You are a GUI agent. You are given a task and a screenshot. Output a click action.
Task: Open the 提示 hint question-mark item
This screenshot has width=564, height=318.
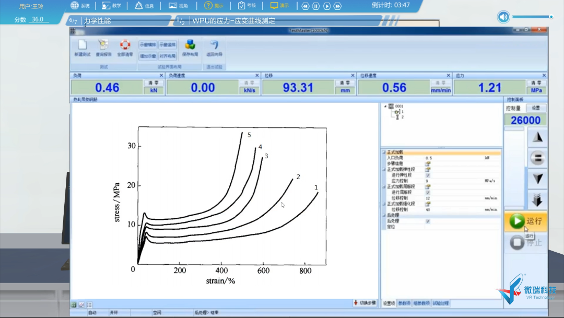click(214, 5)
